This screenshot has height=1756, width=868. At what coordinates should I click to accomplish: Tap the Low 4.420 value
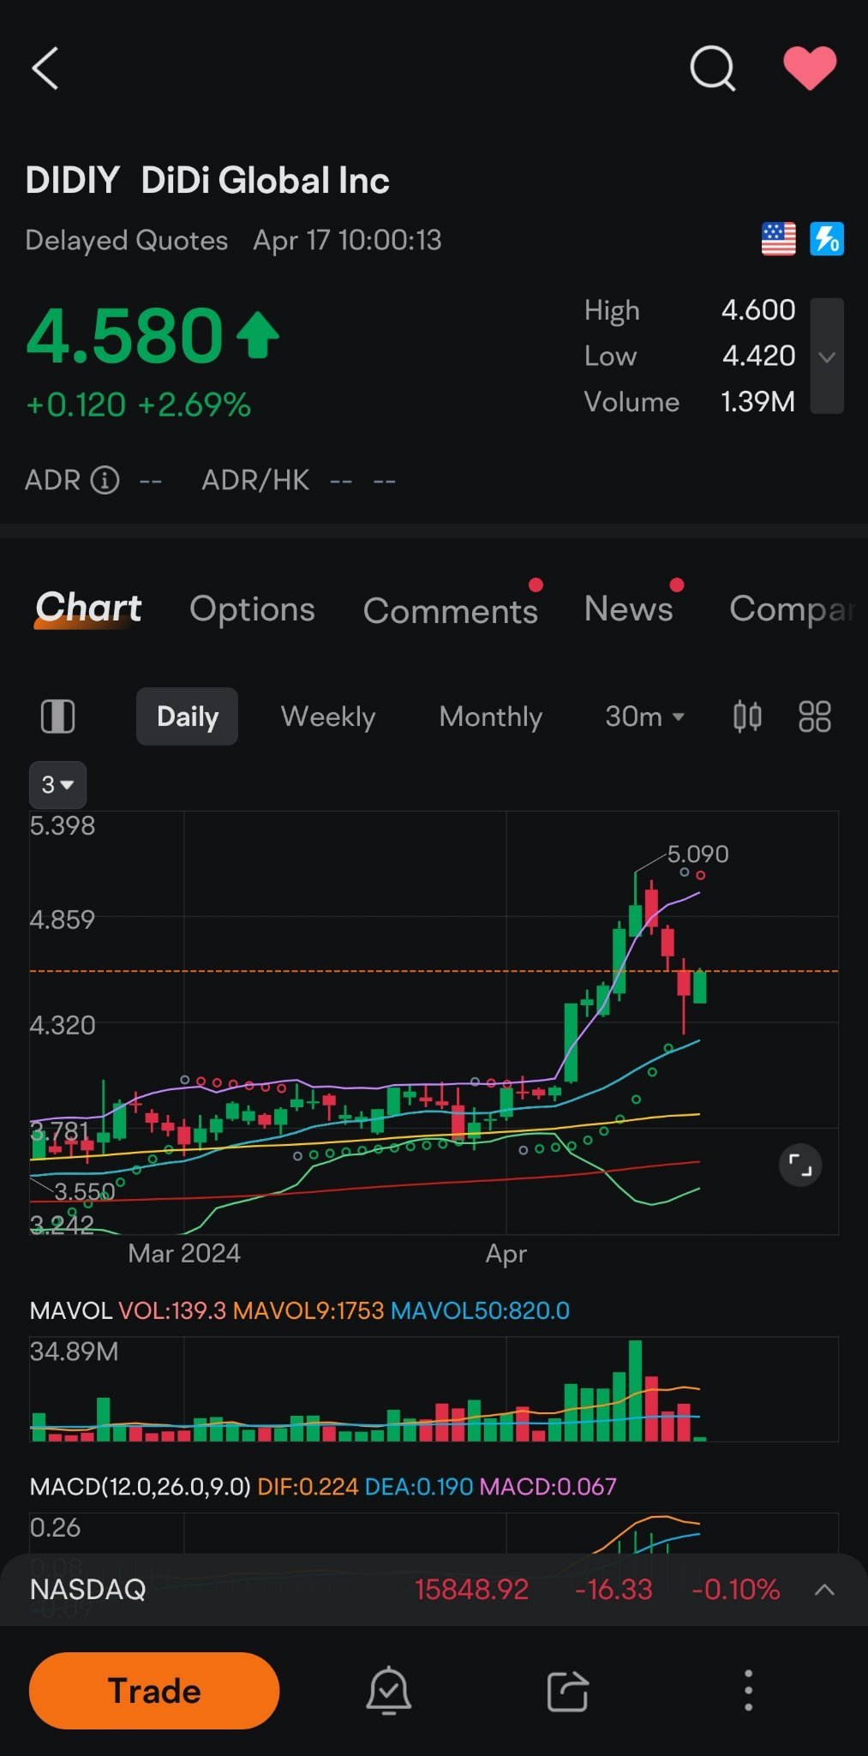point(758,356)
